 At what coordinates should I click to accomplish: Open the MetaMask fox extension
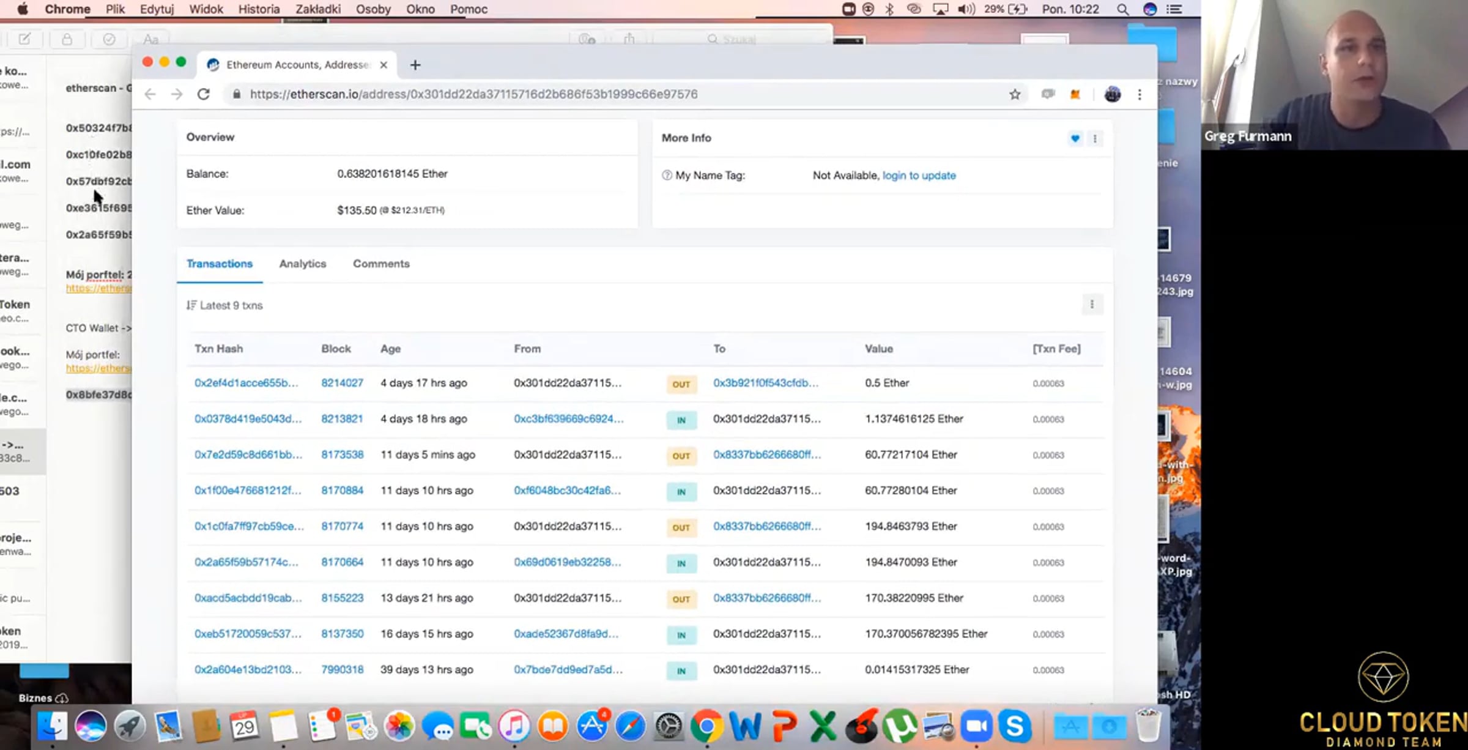tap(1075, 94)
